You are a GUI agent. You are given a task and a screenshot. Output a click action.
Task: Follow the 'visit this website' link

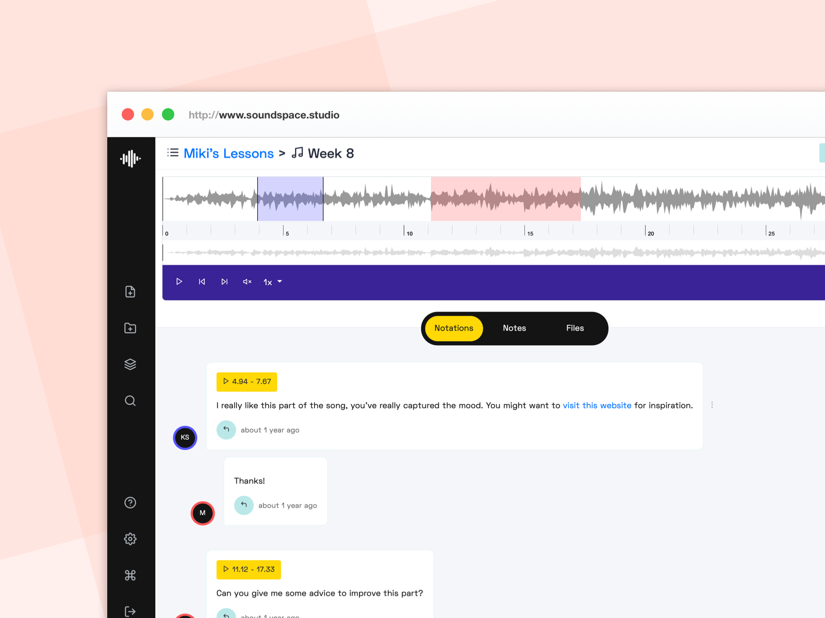click(x=597, y=405)
